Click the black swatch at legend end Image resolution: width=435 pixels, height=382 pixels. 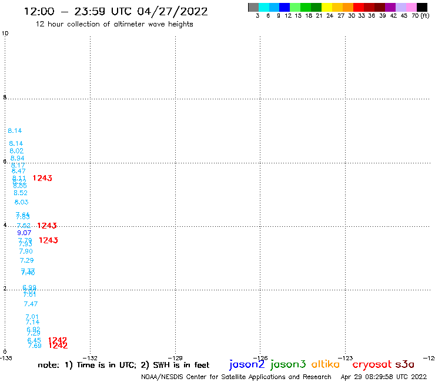click(x=422, y=7)
